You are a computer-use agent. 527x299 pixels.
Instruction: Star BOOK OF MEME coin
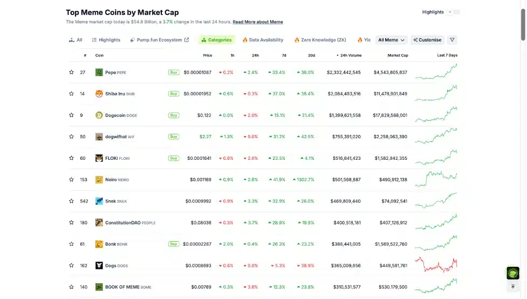click(x=71, y=287)
